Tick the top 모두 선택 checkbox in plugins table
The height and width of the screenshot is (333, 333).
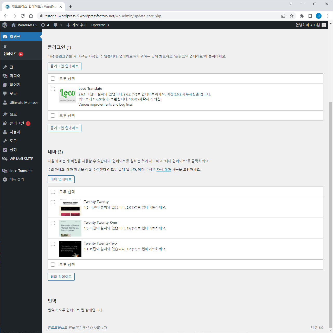point(53,79)
